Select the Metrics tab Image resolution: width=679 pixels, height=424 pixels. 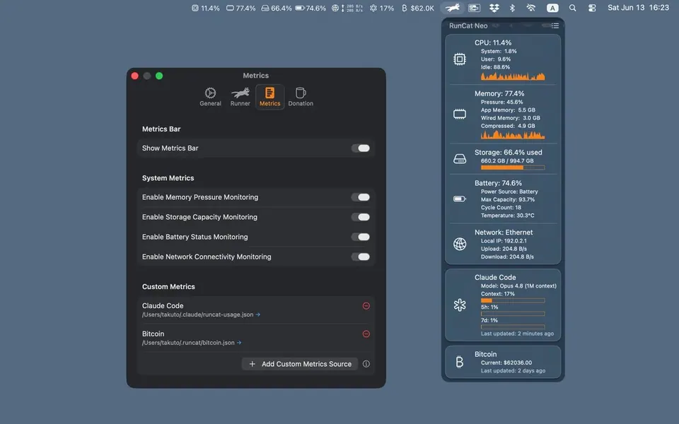point(269,97)
